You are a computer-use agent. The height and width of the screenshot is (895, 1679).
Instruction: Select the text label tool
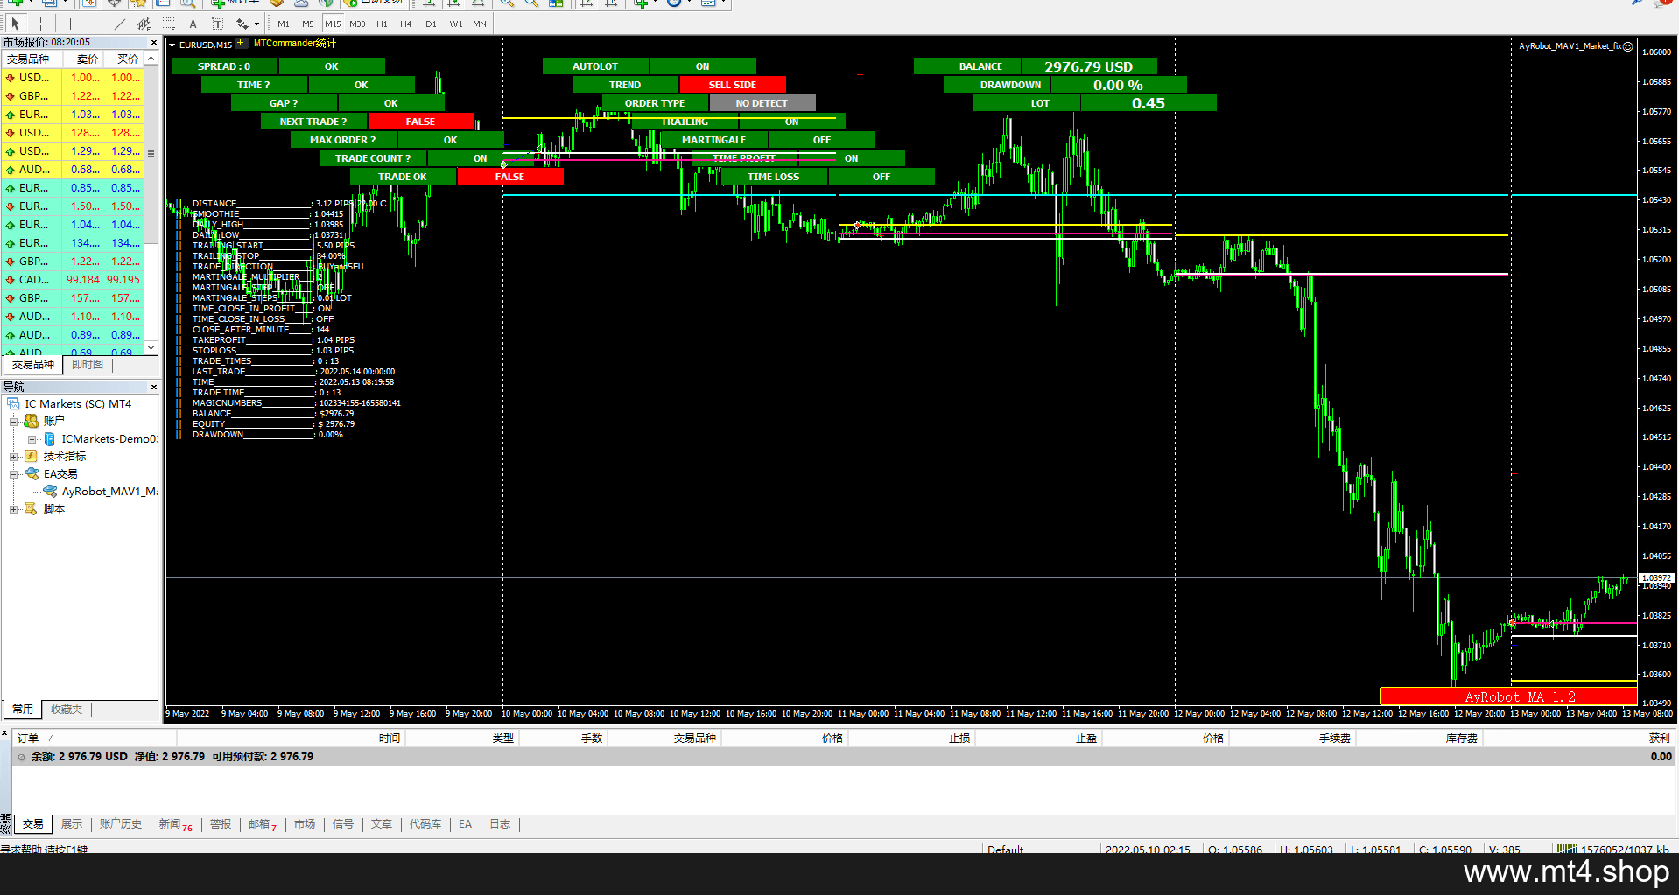(217, 24)
